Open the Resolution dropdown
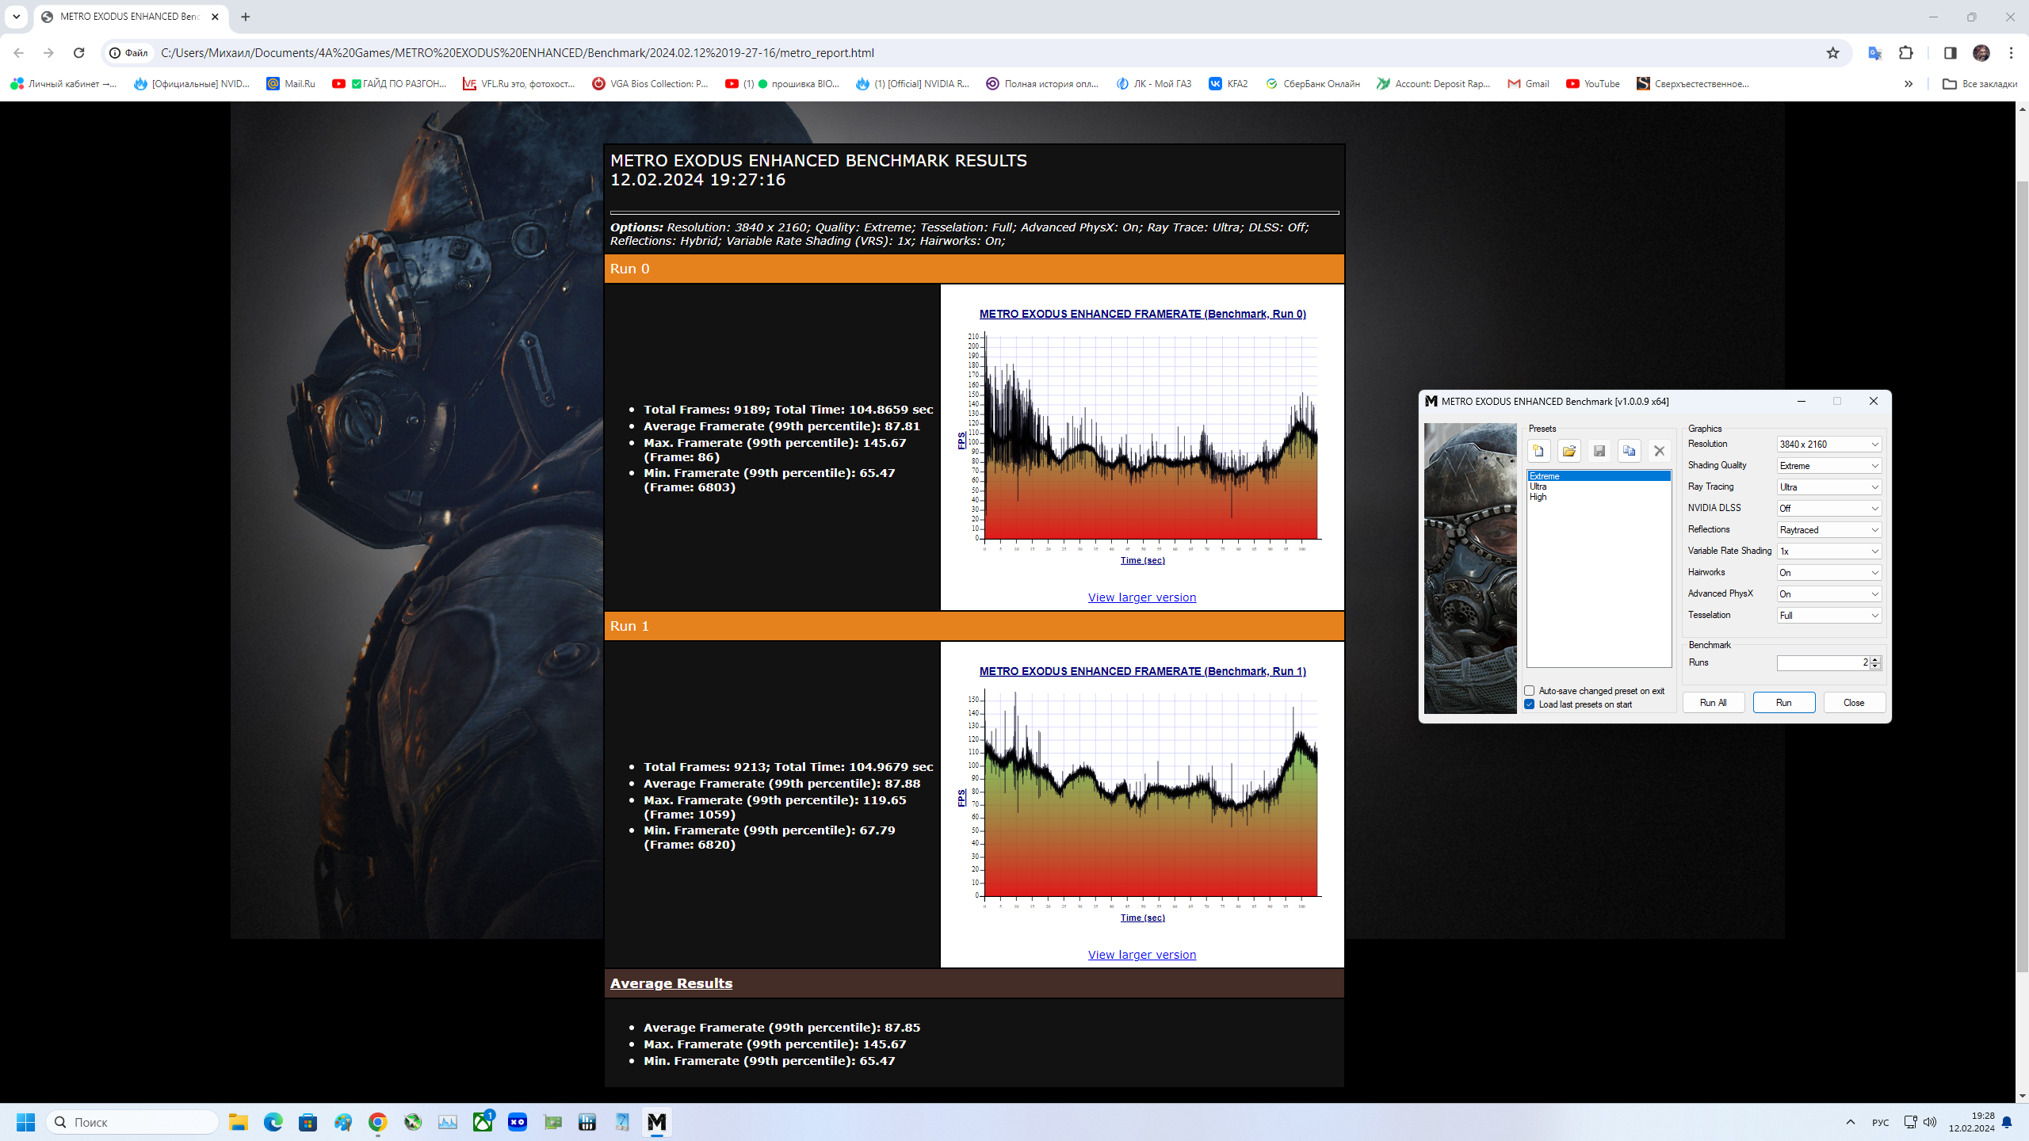The height and width of the screenshot is (1141, 2029). (1828, 445)
